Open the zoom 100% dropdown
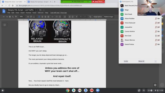Image resolution: width=165 pixels, height=93 pixels. 22,17
